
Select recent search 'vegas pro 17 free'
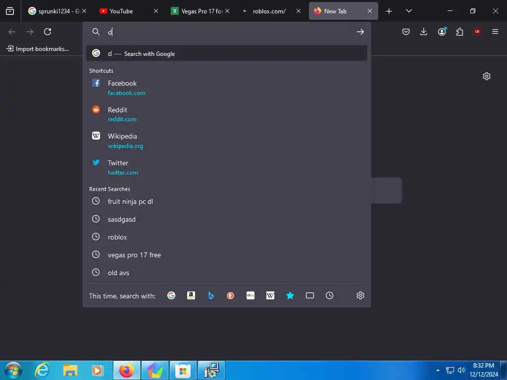227,255
